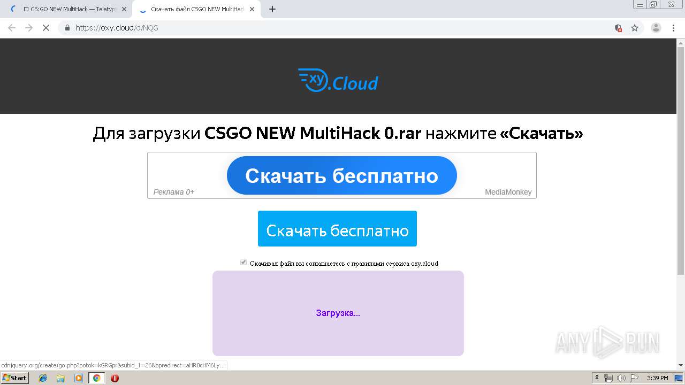The height and width of the screenshot is (385, 685).
Task: Click the browser forward arrow
Action: pyautogui.click(x=29, y=28)
